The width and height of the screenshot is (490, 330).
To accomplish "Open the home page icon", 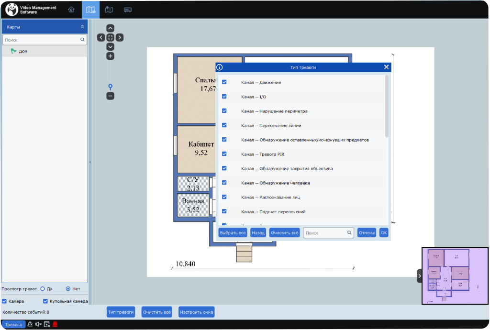I will pyautogui.click(x=71, y=10).
